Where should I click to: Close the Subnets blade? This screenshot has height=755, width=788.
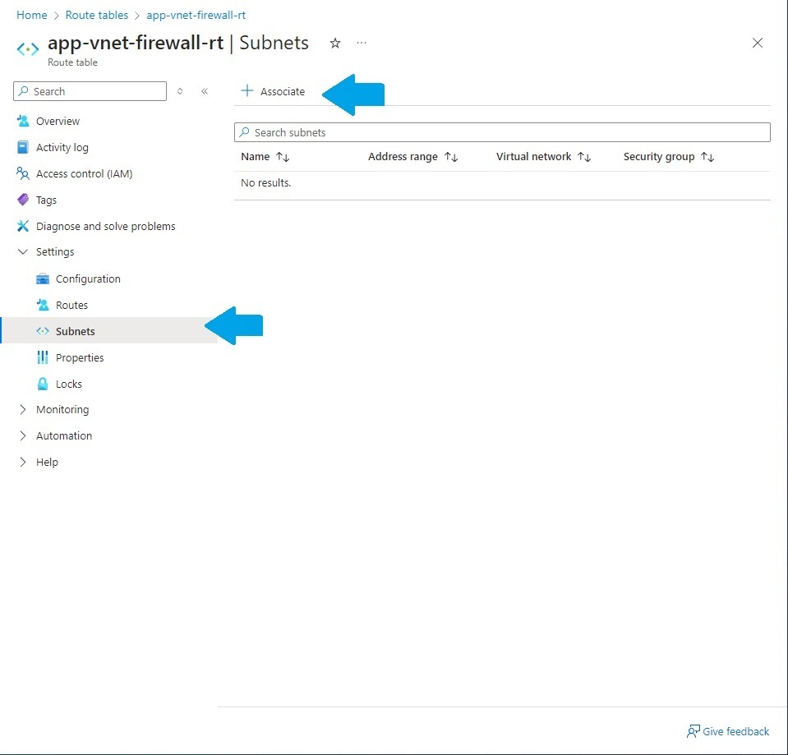pos(758,44)
